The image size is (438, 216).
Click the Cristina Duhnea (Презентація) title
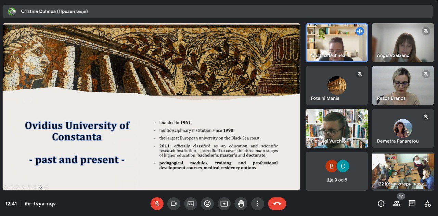[x=54, y=11]
